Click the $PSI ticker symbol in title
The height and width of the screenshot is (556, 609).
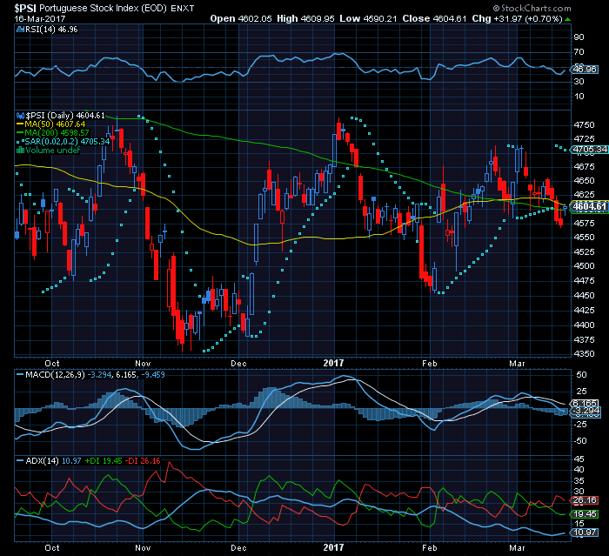[x=25, y=8]
